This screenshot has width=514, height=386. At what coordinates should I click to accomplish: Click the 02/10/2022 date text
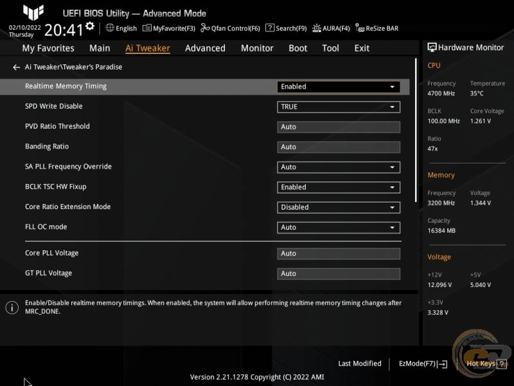[x=25, y=27]
